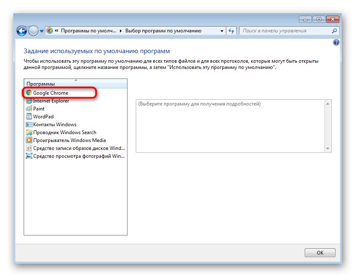
Task: Open submenu arrow after Программы по умолч...
Action: point(121,31)
